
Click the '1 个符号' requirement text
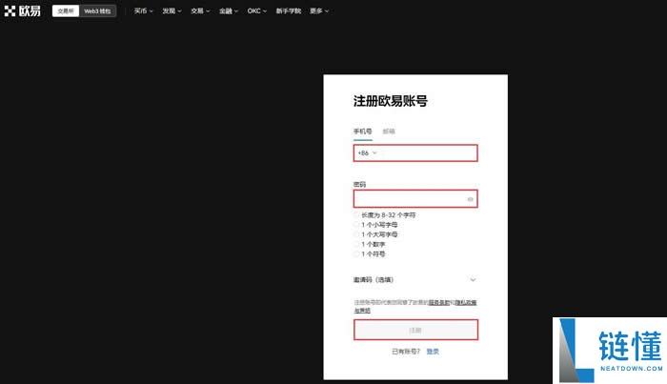point(374,254)
